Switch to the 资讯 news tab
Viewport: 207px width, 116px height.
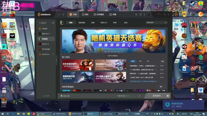71,23
